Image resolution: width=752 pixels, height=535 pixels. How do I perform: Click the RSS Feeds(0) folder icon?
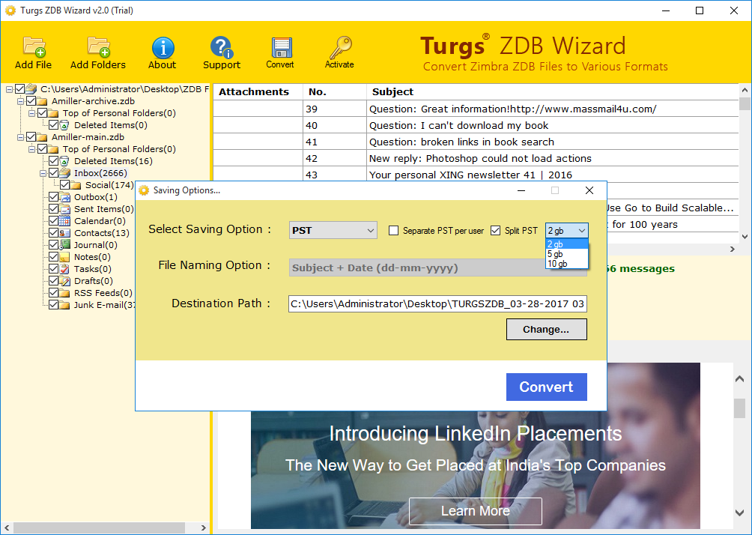click(x=64, y=293)
